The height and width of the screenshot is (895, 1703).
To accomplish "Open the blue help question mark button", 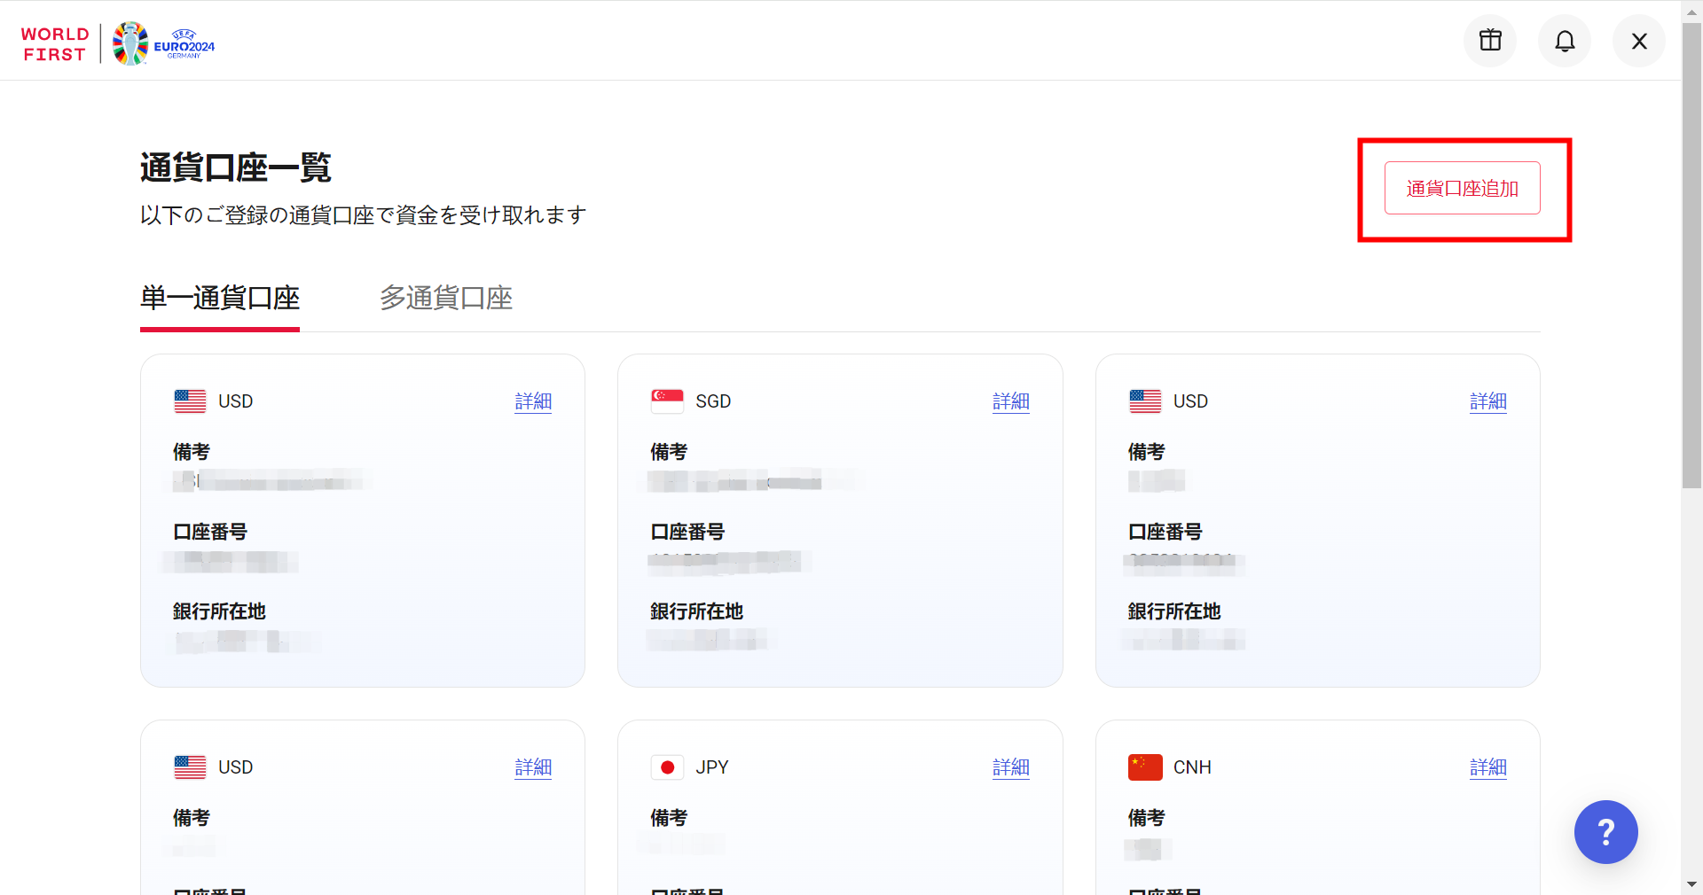I will [1605, 832].
